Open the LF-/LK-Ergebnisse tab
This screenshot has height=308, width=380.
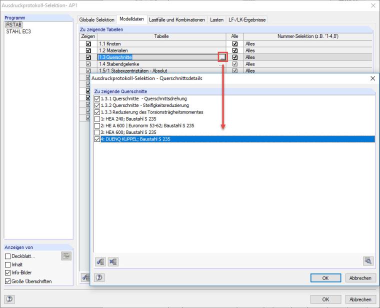(x=247, y=19)
